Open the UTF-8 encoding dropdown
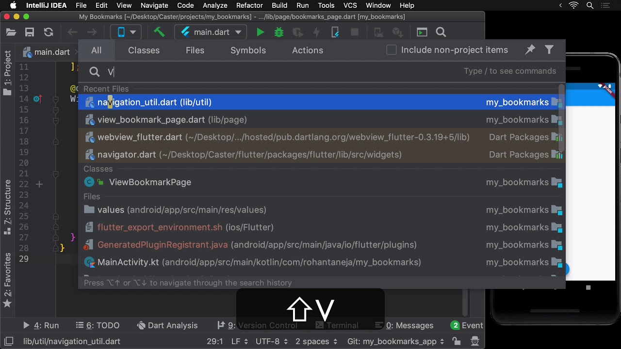The image size is (621, 349). pos(272,341)
